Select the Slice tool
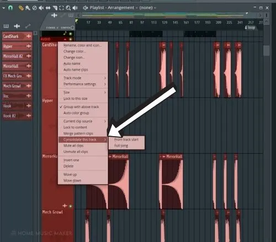This screenshot has height=242, width=276. [x=55, y=8]
